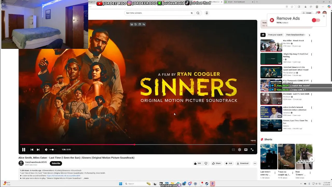Open the 'Last time I seen my' Short
Screen dimensions: 332x187
269,157
